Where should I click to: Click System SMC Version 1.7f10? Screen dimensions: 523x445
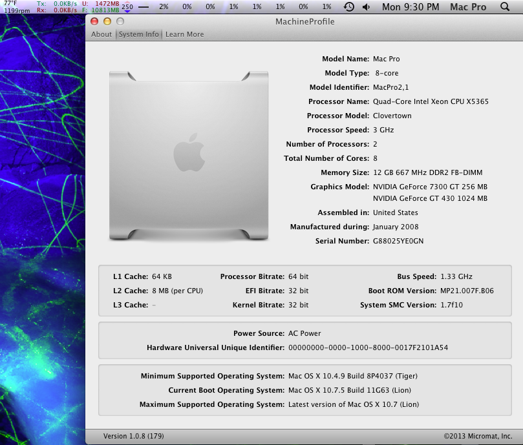452,305
